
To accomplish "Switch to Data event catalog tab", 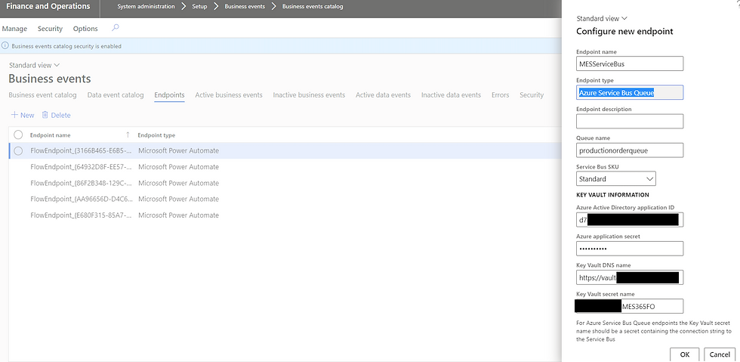I will coord(116,95).
